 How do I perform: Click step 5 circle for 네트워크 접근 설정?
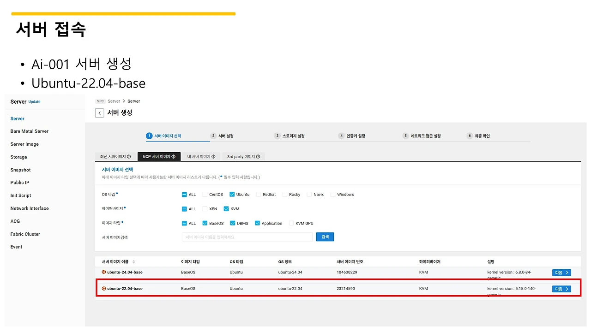pos(406,136)
